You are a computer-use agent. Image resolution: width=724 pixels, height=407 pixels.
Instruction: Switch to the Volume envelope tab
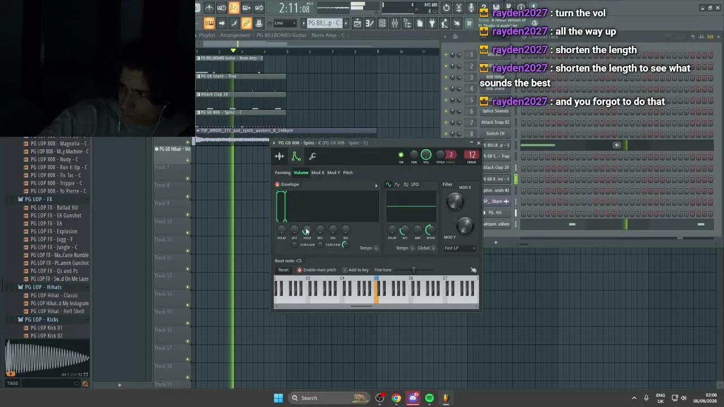[301, 173]
